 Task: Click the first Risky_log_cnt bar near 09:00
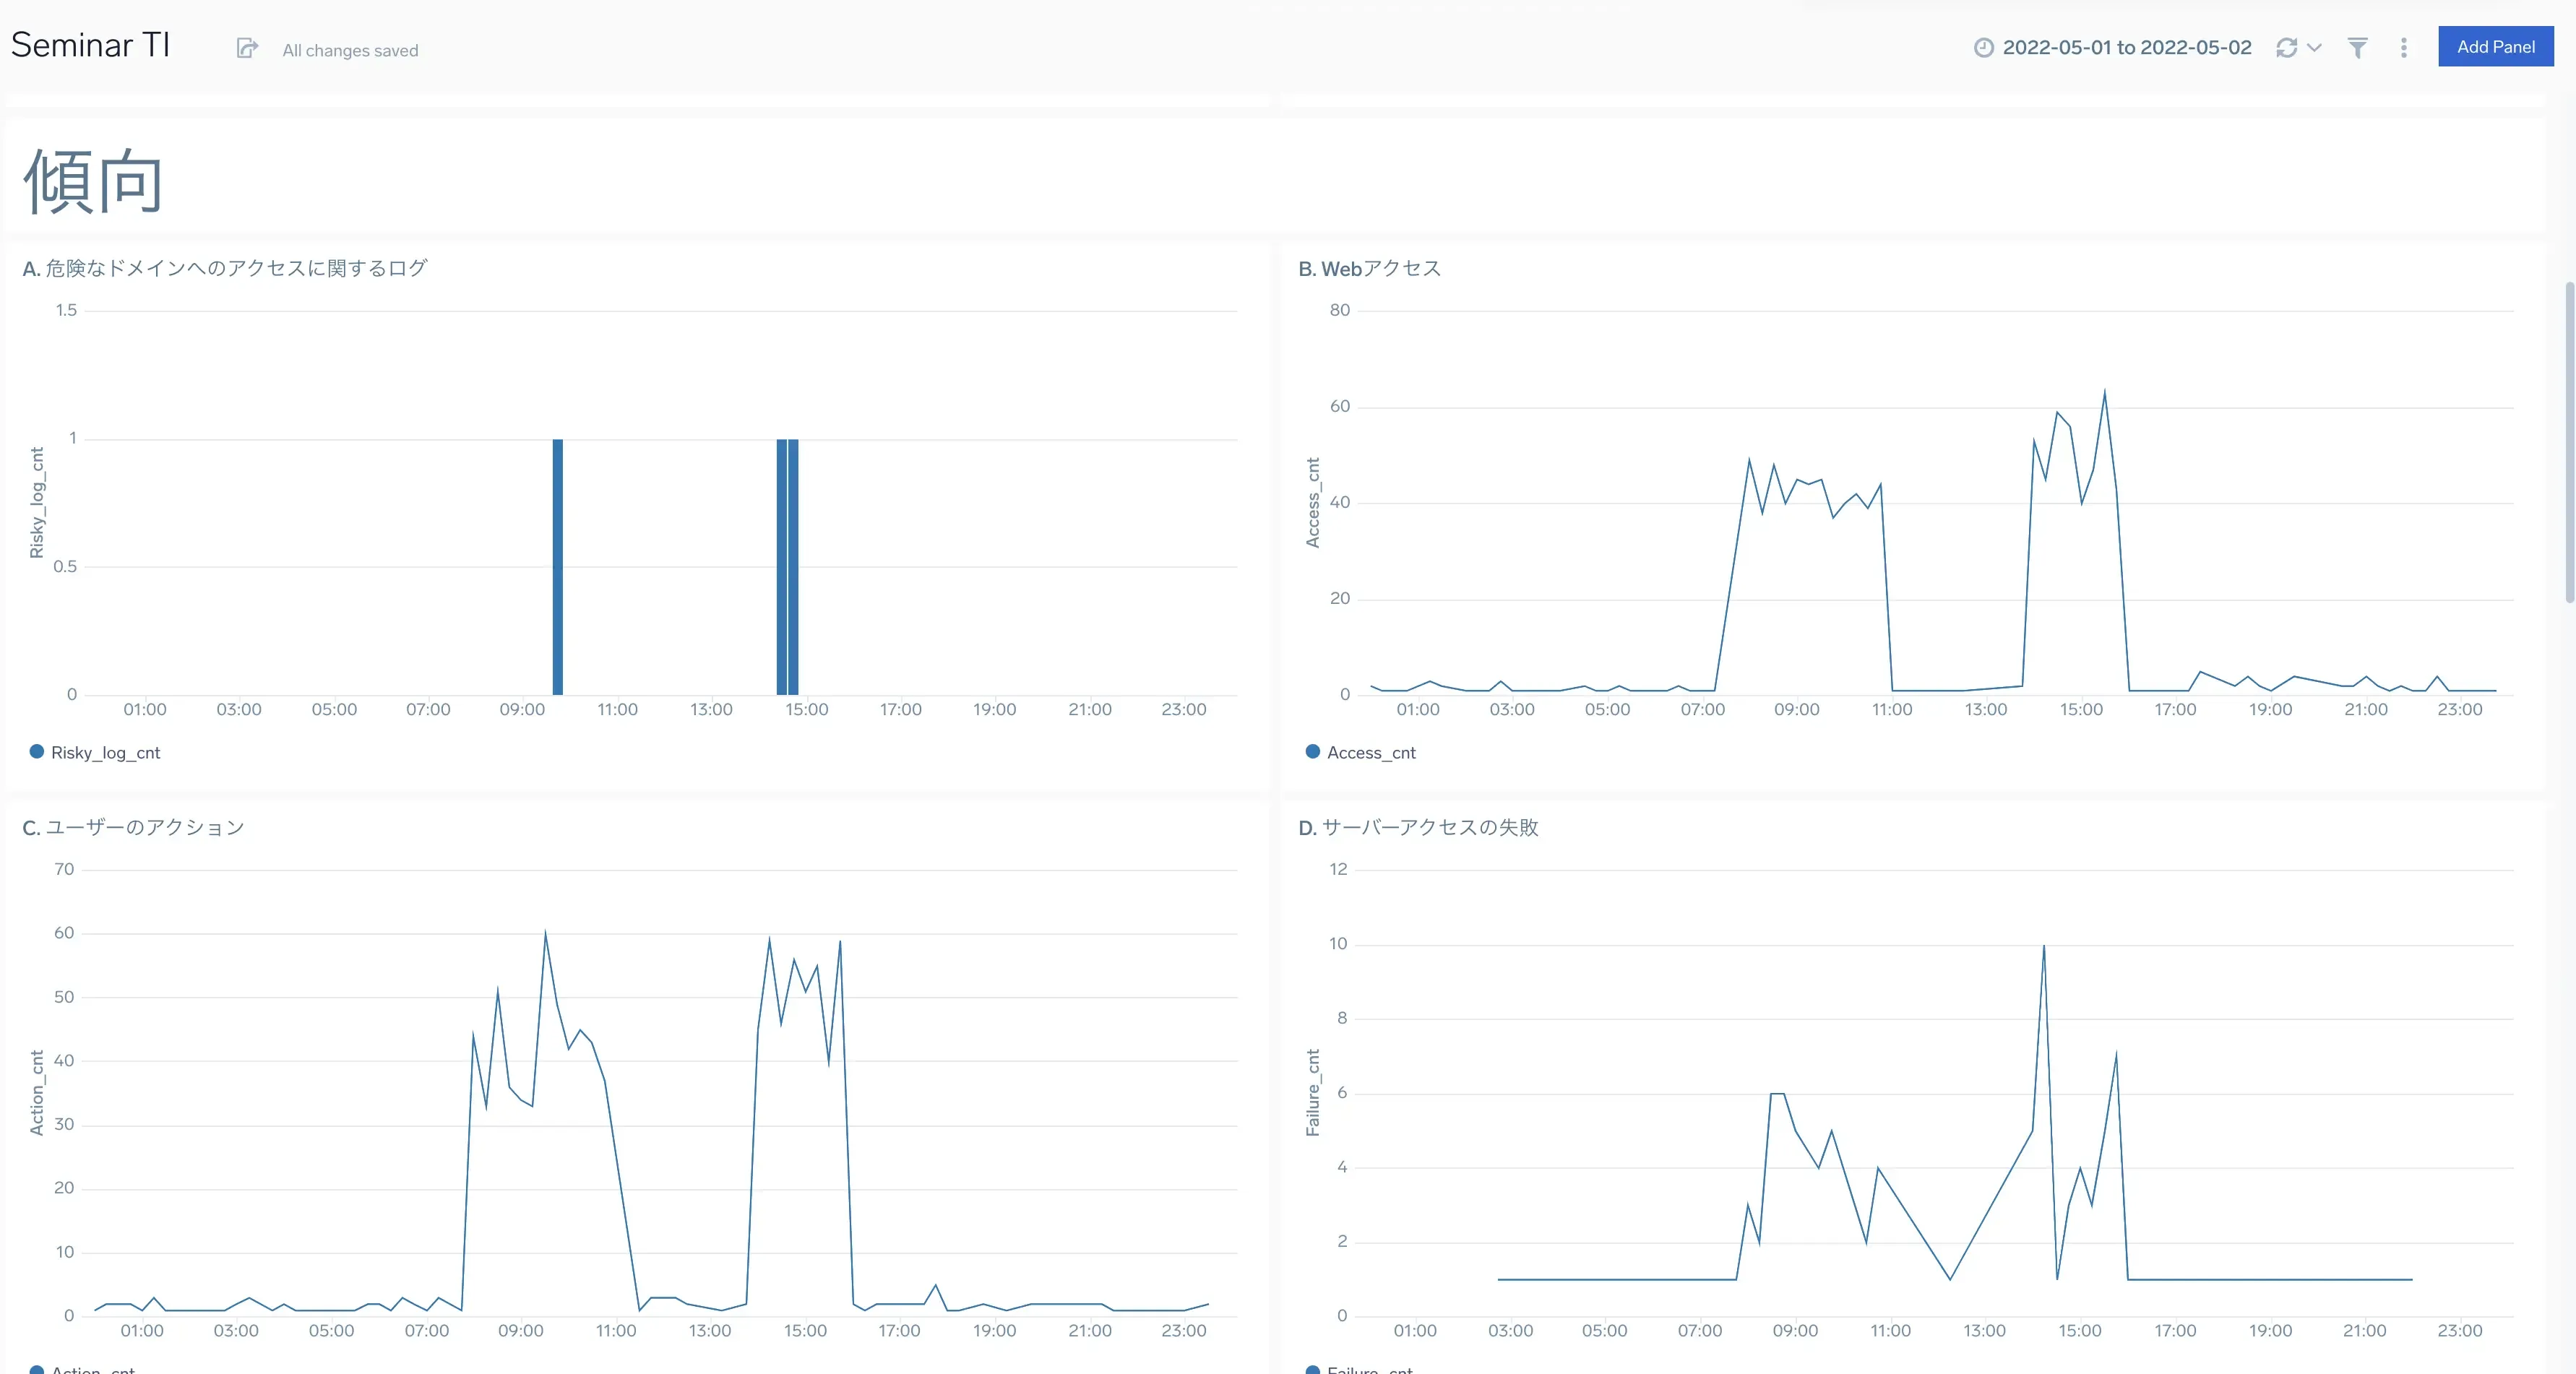pos(558,566)
